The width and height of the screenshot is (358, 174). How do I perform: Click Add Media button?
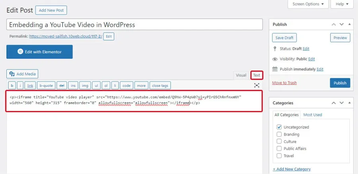click(22, 74)
